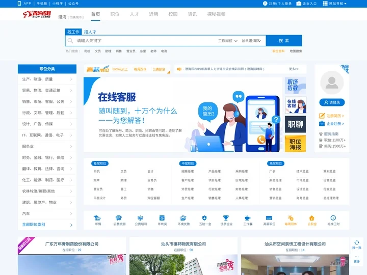Expand 销售、市场、客服、公关 category

(47, 101)
